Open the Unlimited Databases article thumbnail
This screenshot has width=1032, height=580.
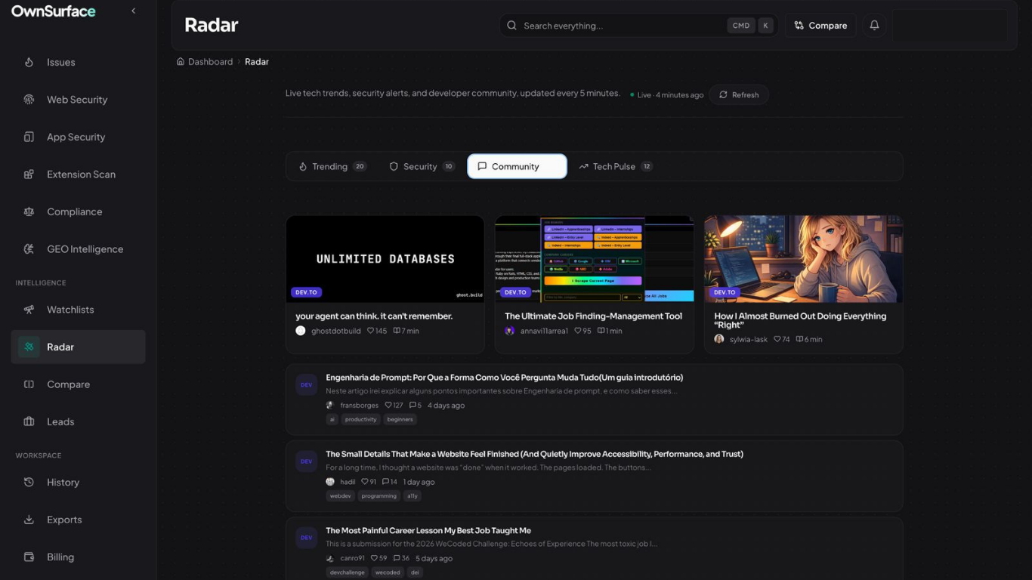pos(385,258)
